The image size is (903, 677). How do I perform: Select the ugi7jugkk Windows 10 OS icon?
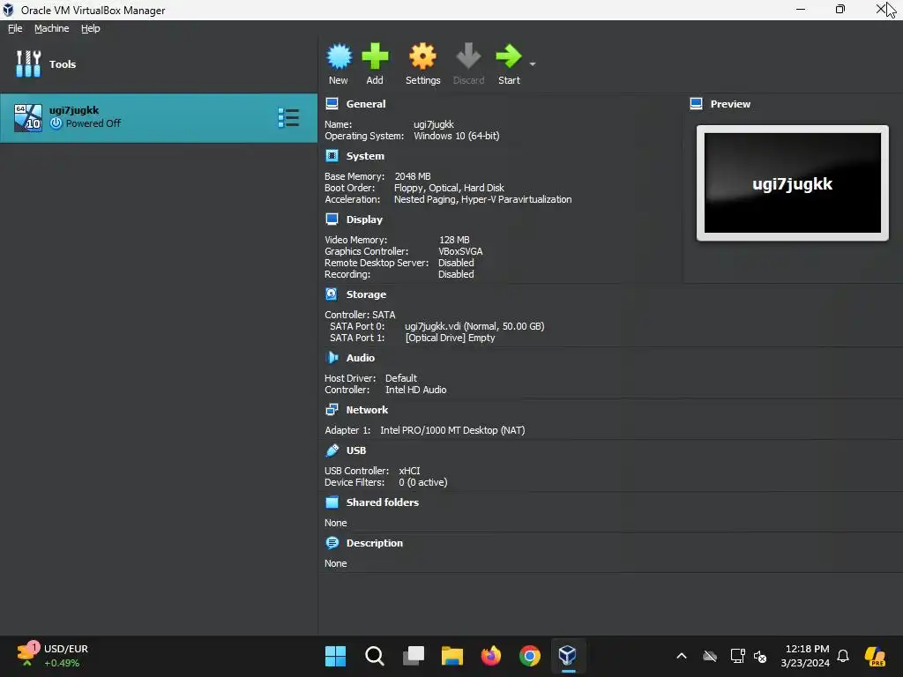coord(28,117)
